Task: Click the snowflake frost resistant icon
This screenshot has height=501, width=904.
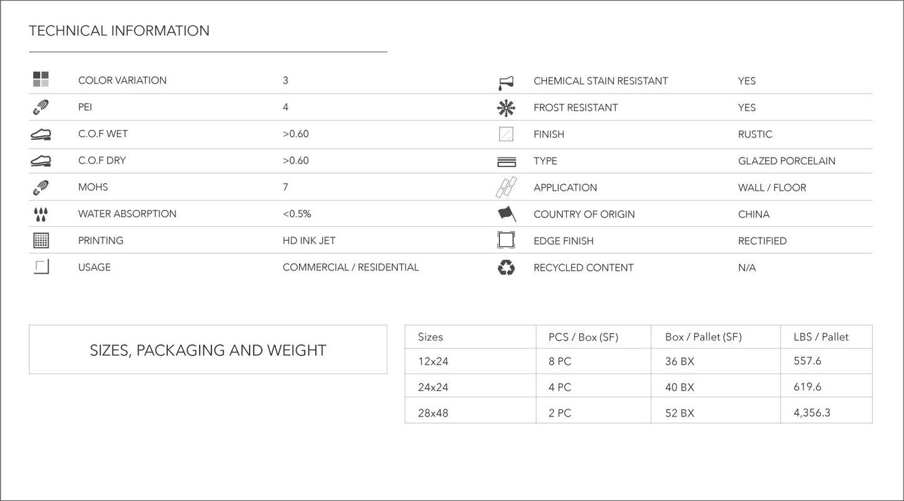Action: [506, 108]
